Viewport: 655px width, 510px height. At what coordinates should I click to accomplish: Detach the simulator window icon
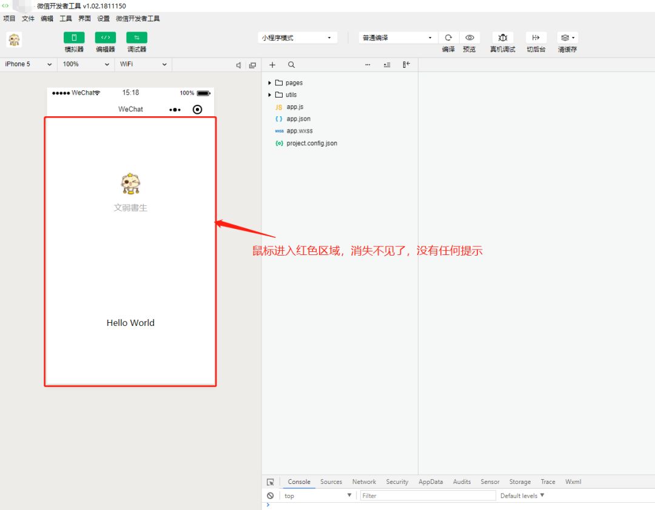(x=252, y=65)
